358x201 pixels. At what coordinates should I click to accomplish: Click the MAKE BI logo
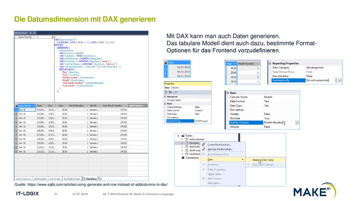[x=315, y=191]
